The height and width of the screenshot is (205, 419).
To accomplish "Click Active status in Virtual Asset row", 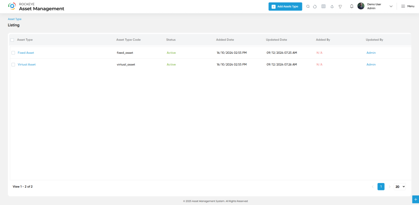I will click(171, 64).
